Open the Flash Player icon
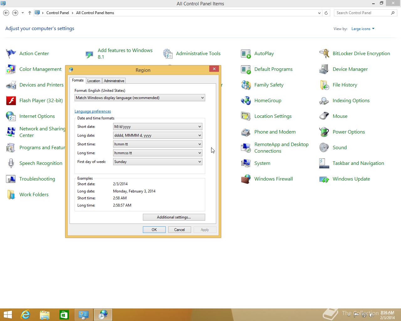 (11, 101)
